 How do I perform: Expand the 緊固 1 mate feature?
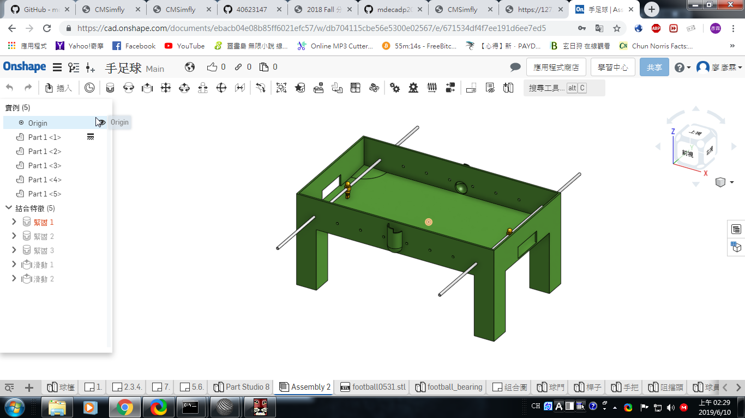coord(14,222)
